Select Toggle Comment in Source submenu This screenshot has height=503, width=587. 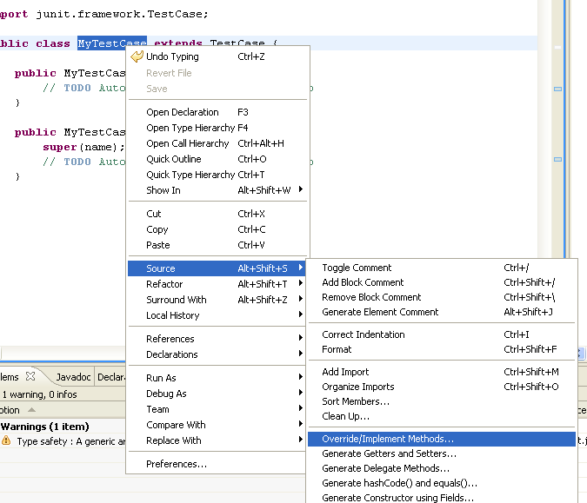coord(442,268)
